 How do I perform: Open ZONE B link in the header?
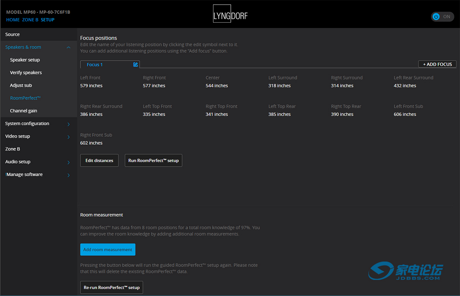point(30,20)
